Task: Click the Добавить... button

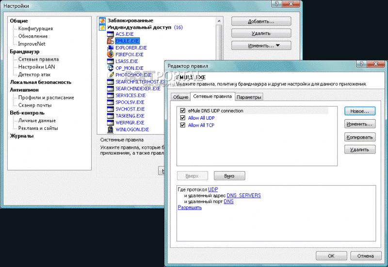Action: 261,21
